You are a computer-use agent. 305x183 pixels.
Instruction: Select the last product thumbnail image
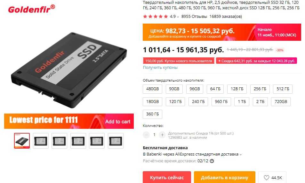tap(116, 141)
